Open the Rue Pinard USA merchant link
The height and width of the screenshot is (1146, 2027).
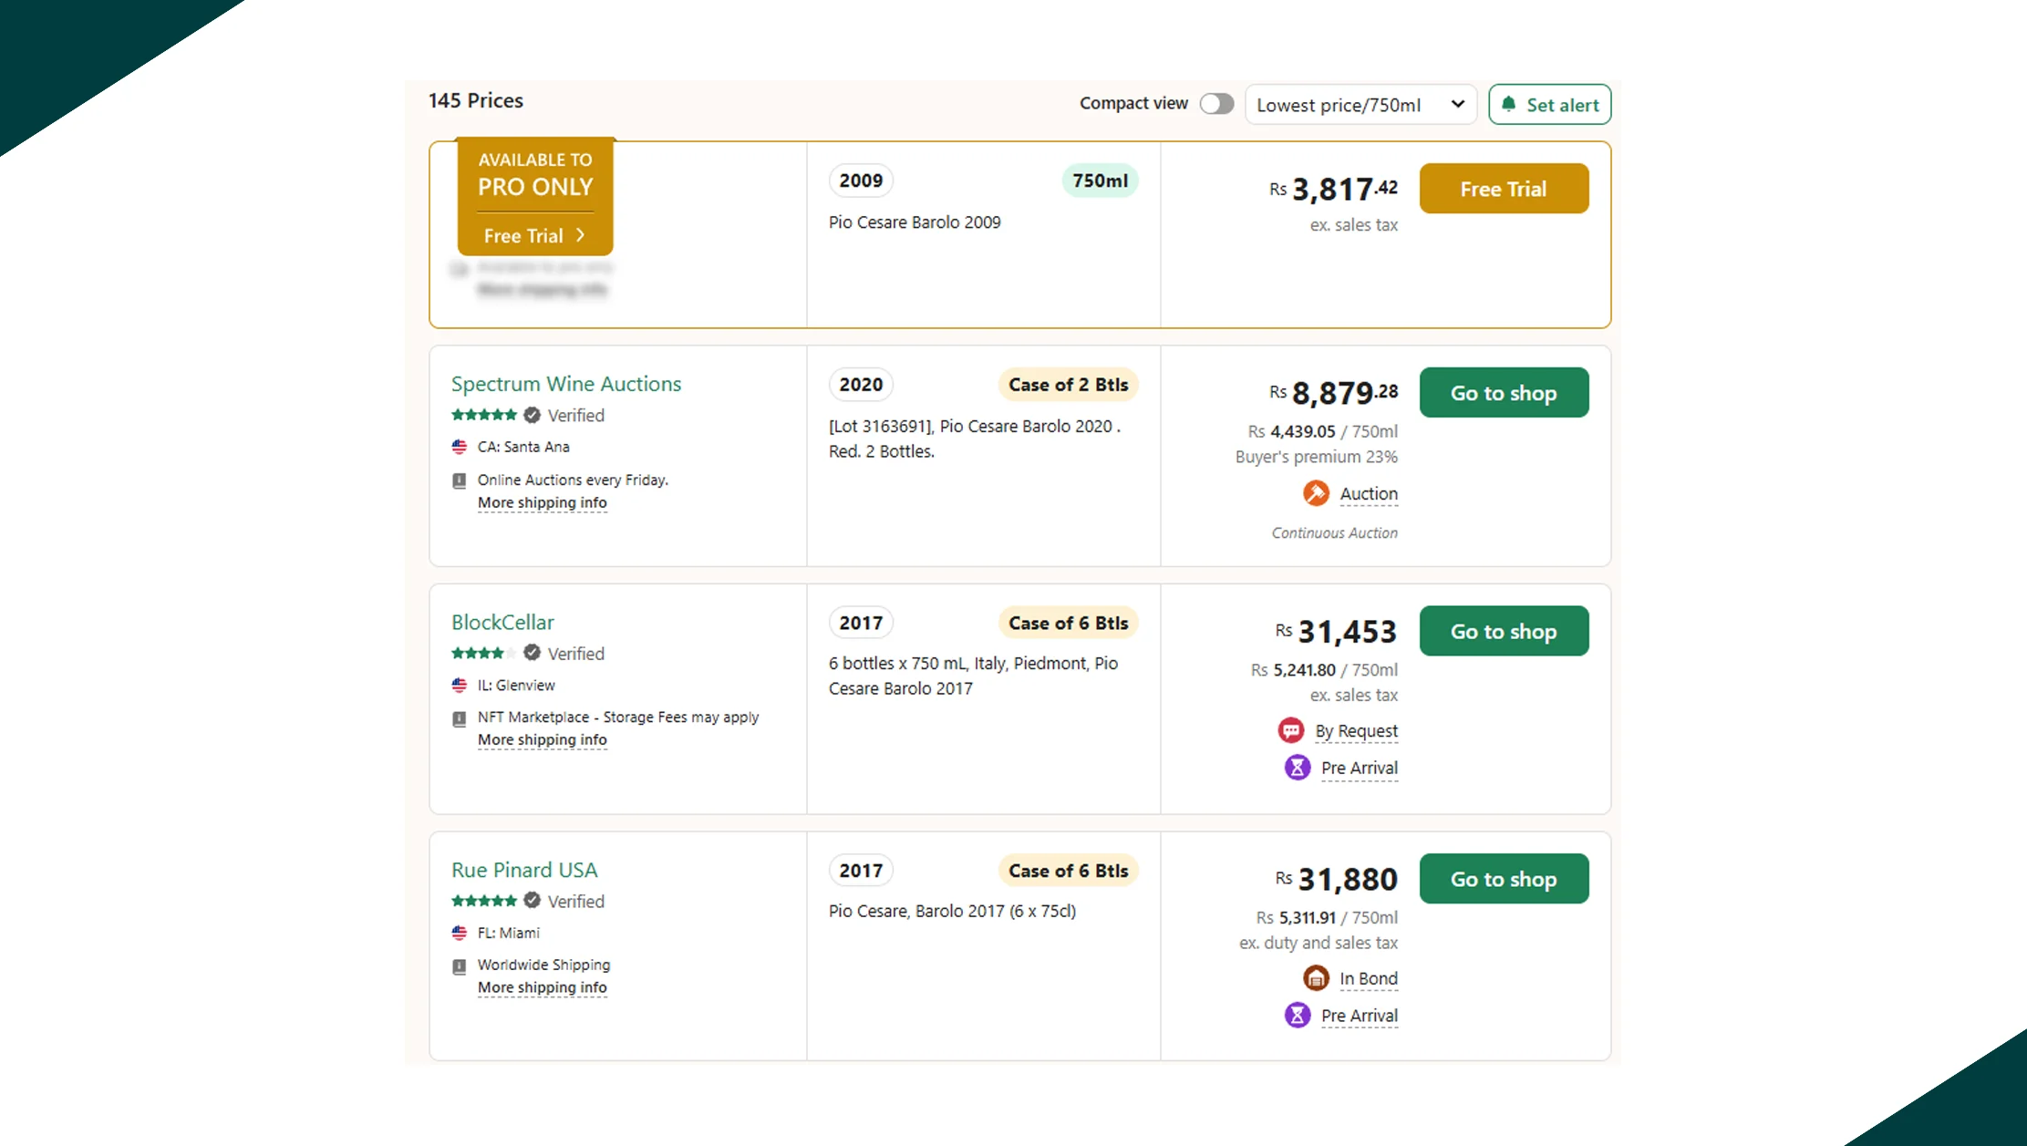pos(524,870)
